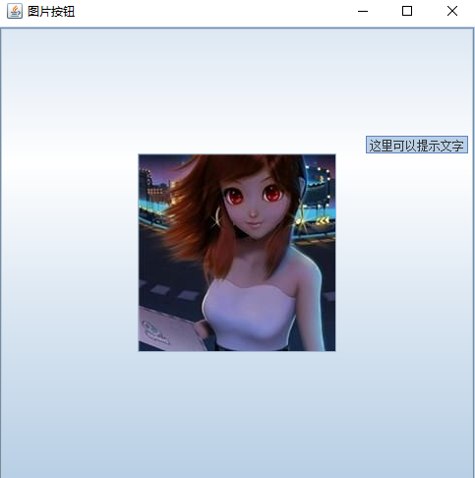475x478 pixels.
Task: Close the 图片按钮 window
Action: coord(452,11)
